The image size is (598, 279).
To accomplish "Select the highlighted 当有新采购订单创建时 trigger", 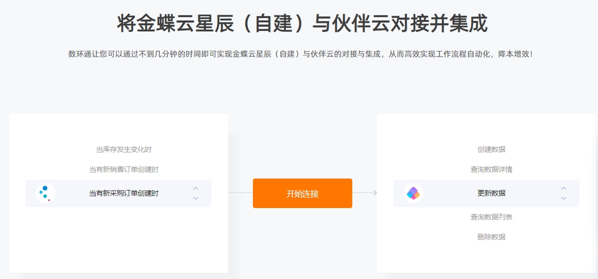I will [x=118, y=193].
